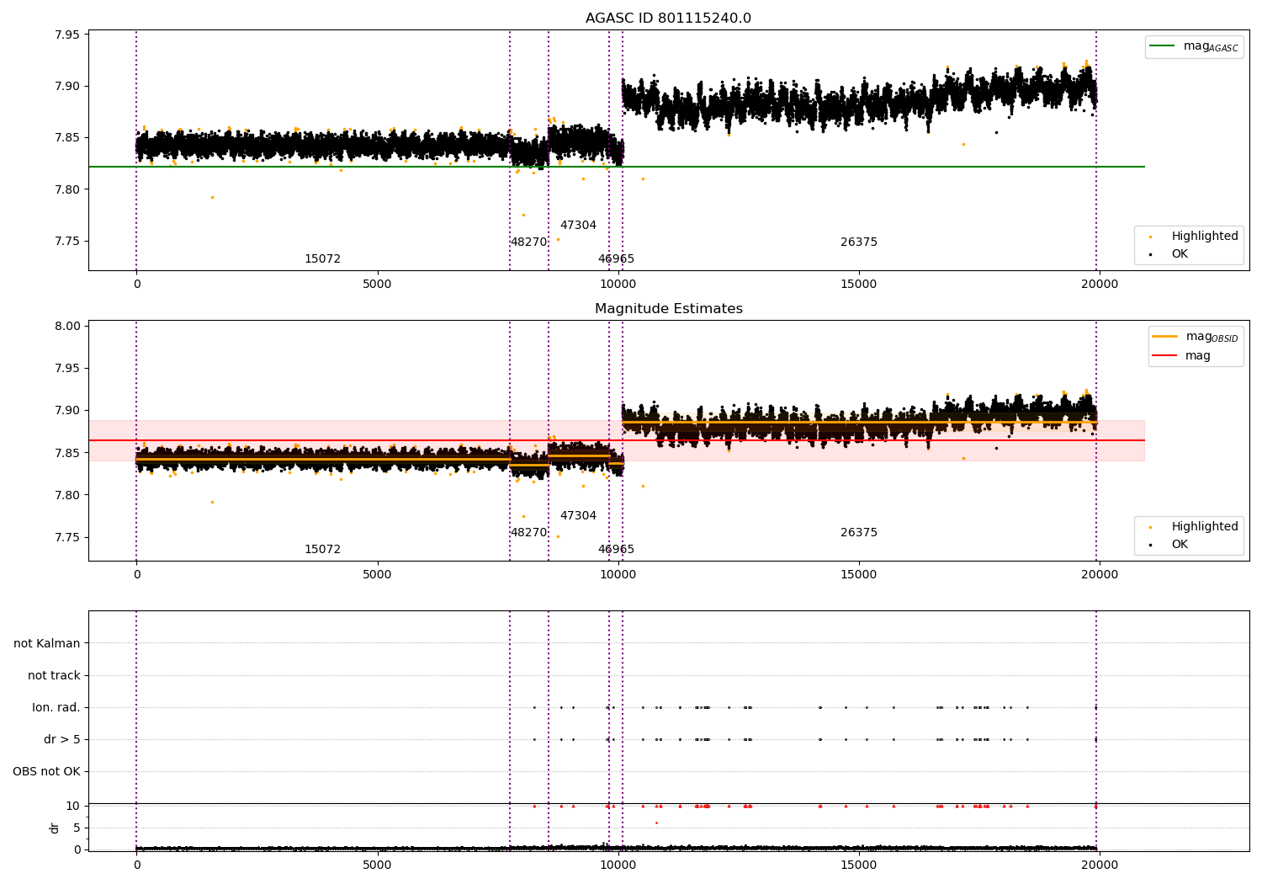
Task: Select green mag AGASC legend line sample
Action: coord(1162,46)
